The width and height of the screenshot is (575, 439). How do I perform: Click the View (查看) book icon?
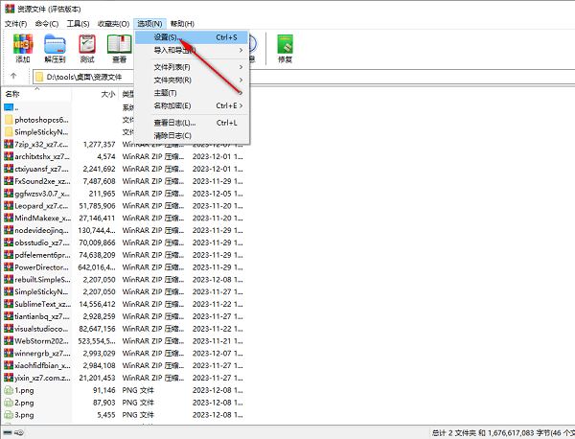pos(119,44)
